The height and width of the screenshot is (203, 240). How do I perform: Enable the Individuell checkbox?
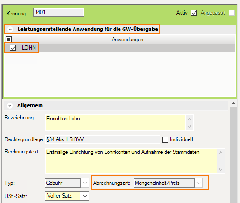(x=165, y=139)
